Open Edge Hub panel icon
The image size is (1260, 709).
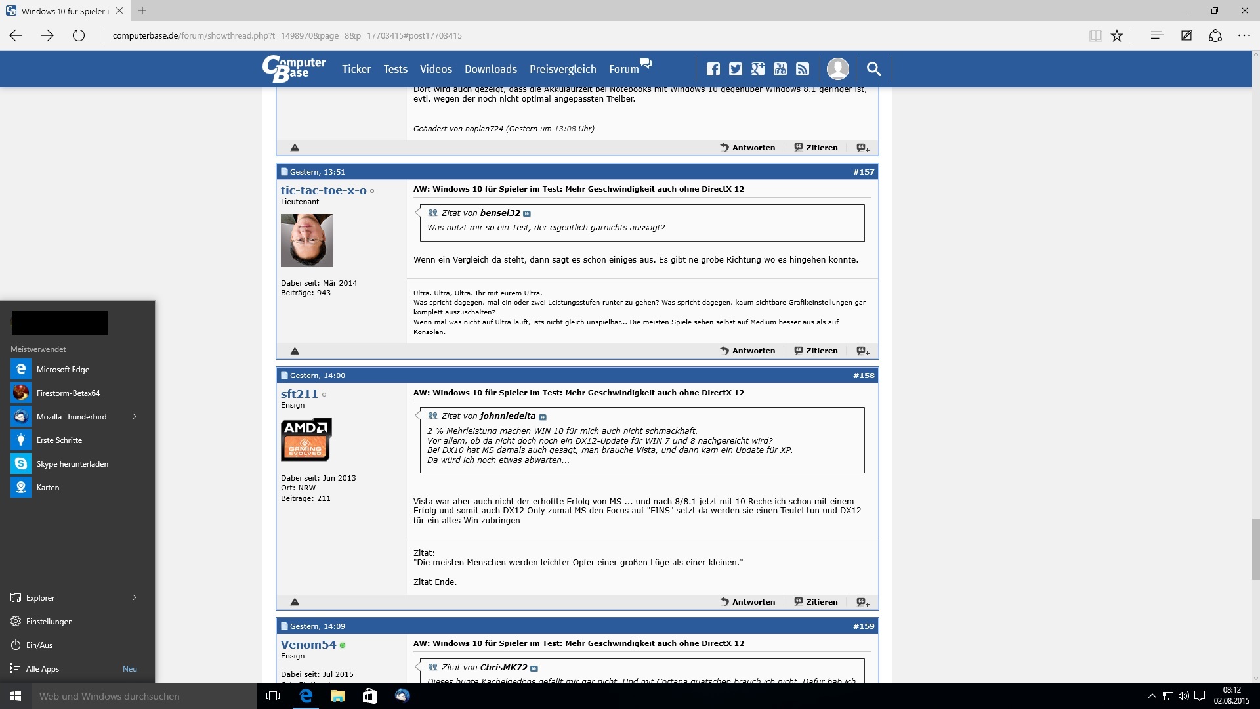(x=1157, y=36)
